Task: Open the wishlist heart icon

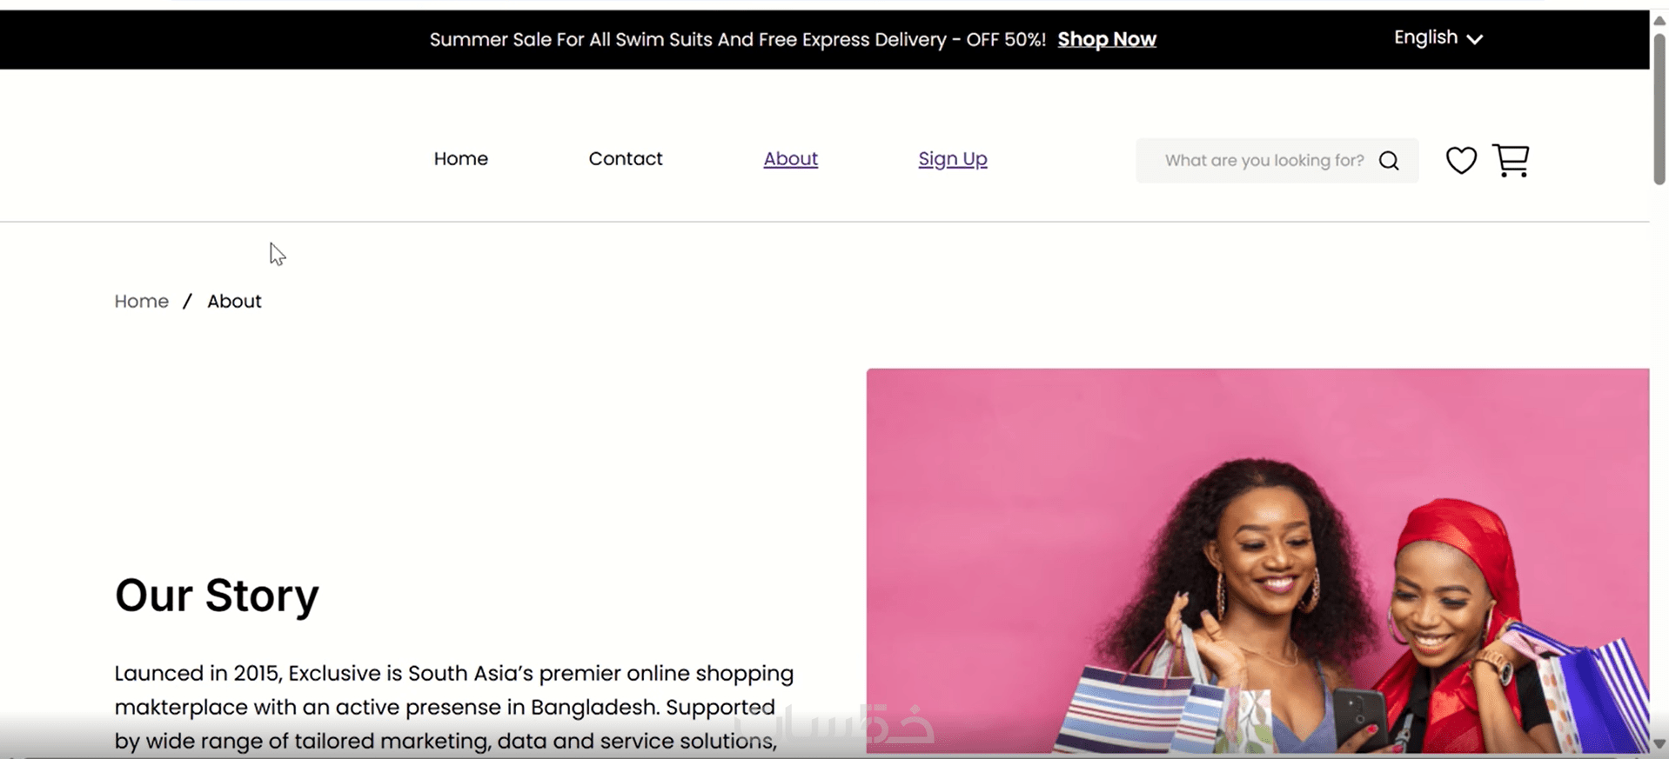Action: point(1461,160)
